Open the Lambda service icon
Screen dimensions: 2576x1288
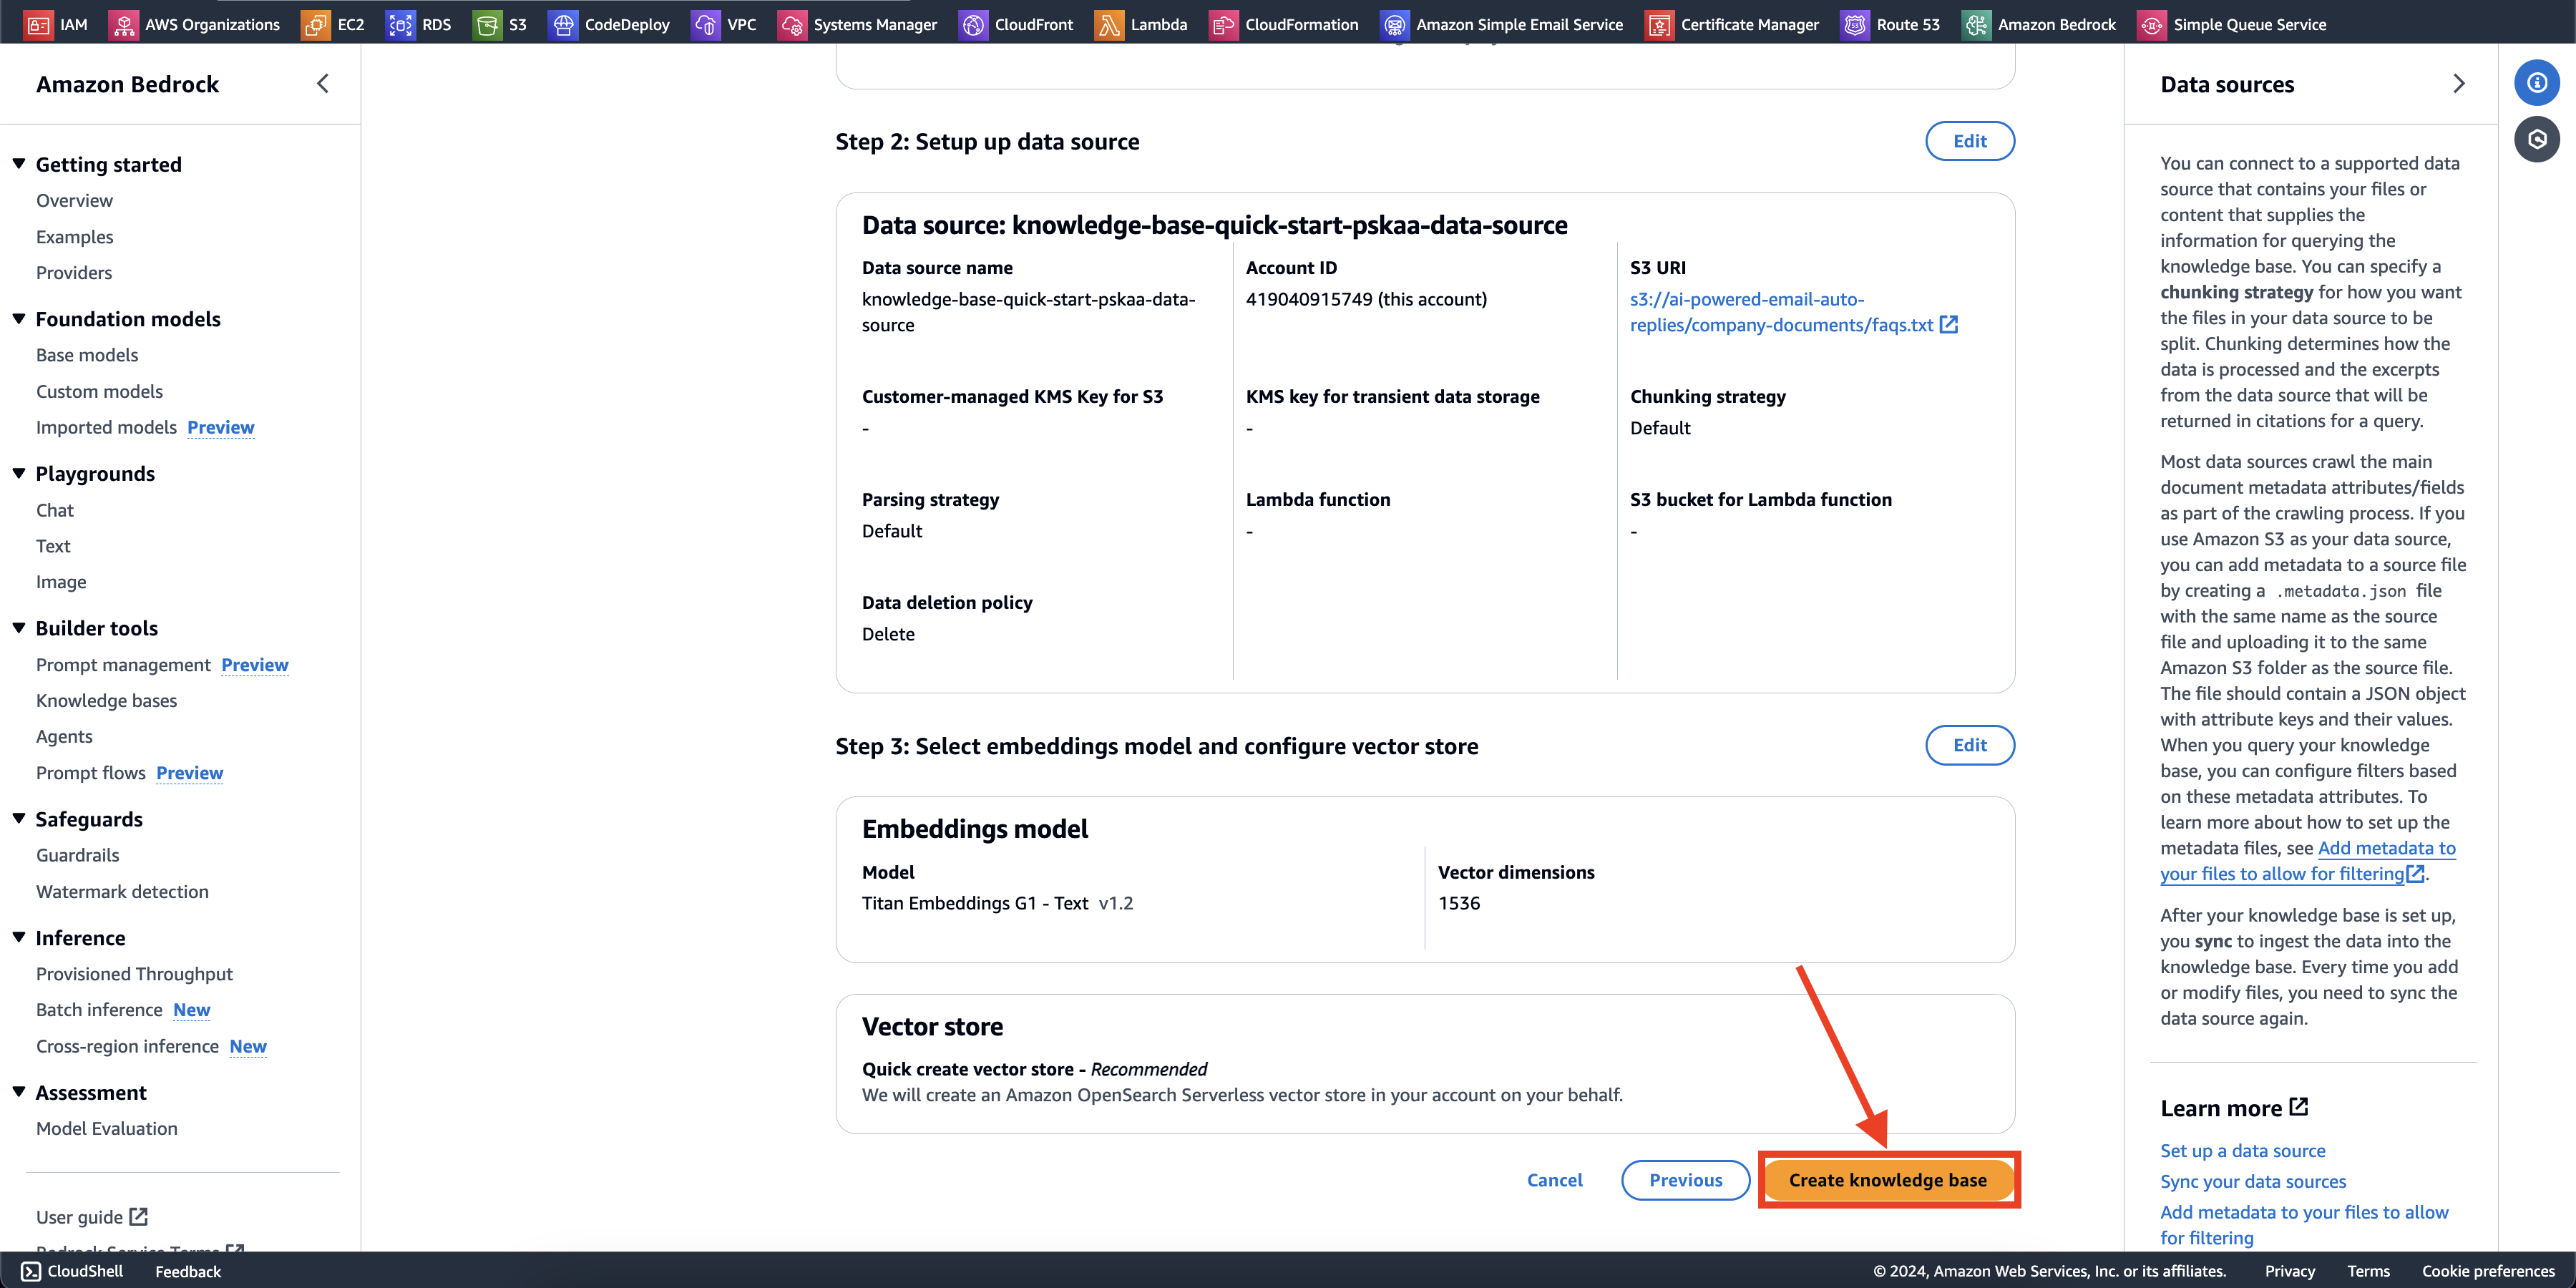click(x=1109, y=24)
